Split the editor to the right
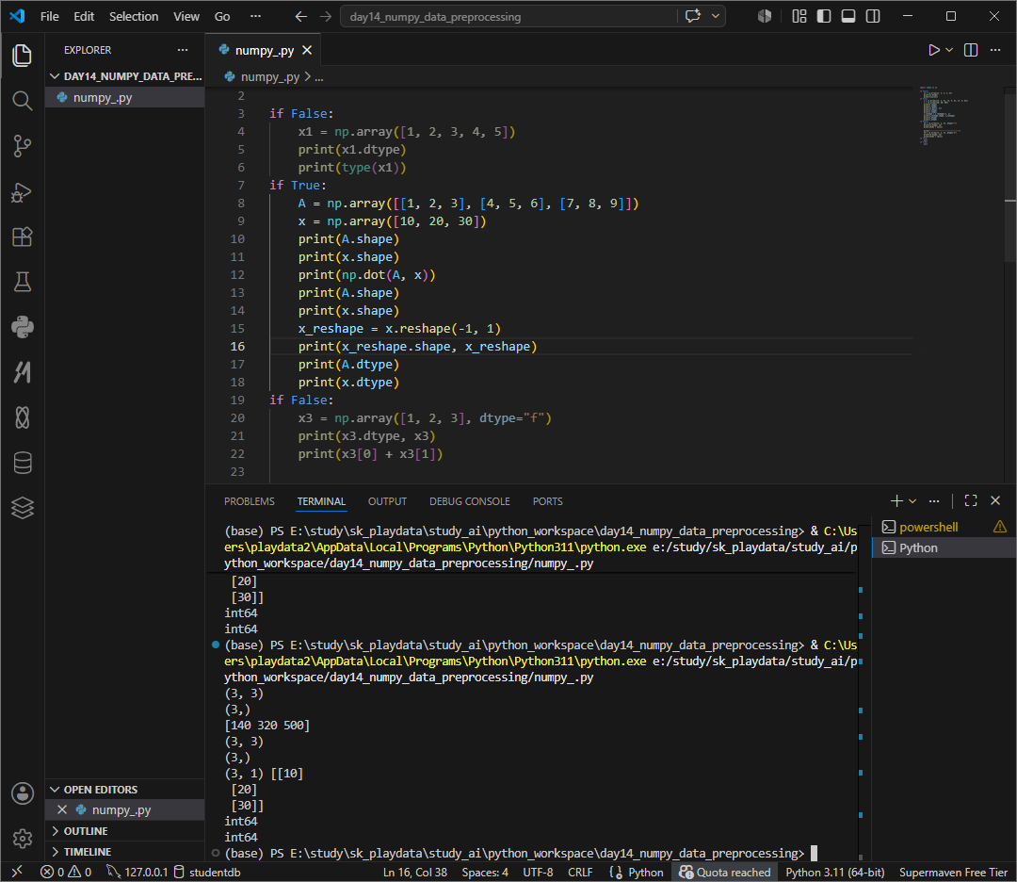Image resolution: width=1017 pixels, height=882 pixels. 971,50
